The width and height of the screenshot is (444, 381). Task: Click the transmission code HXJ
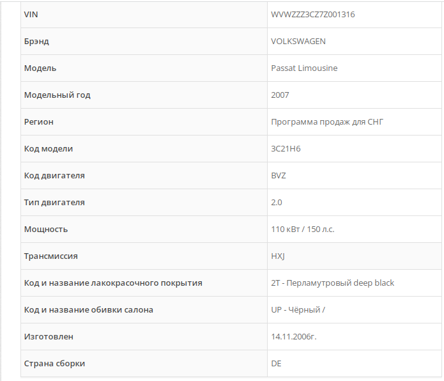278,256
